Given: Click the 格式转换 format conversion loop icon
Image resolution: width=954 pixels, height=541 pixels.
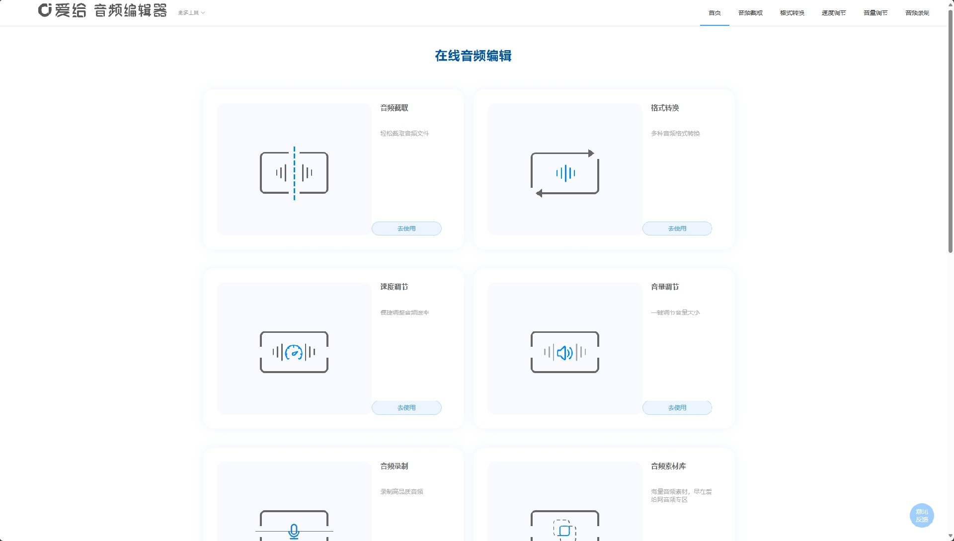Looking at the screenshot, I should (x=564, y=172).
